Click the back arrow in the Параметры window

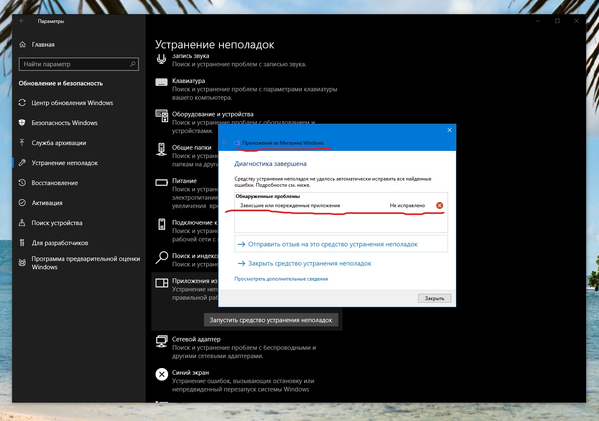[22, 21]
